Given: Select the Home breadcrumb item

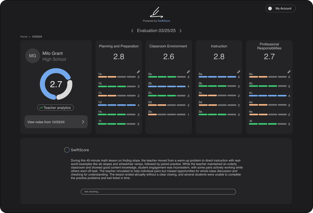Looking at the screenshot, I should 24,37.
